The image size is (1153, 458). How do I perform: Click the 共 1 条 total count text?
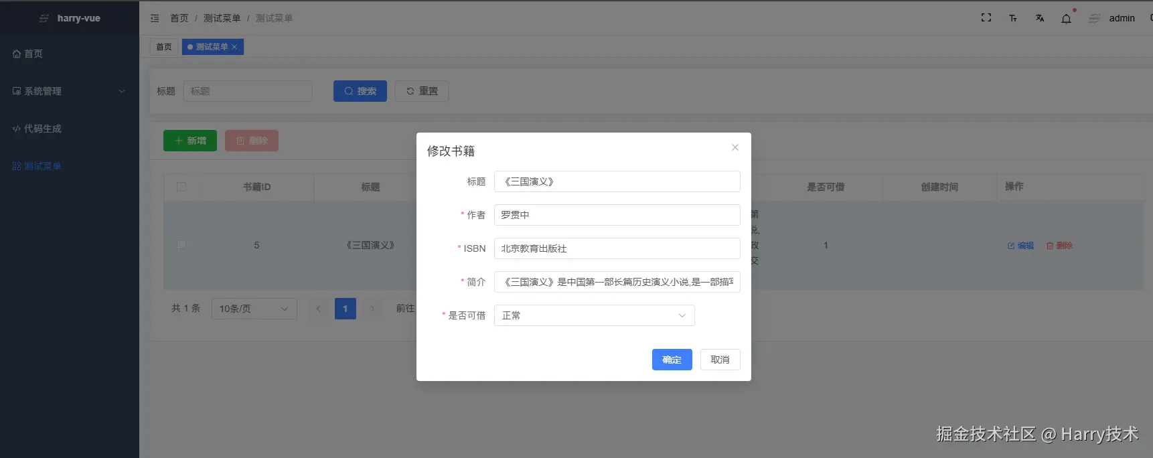(x=185, y=308)
